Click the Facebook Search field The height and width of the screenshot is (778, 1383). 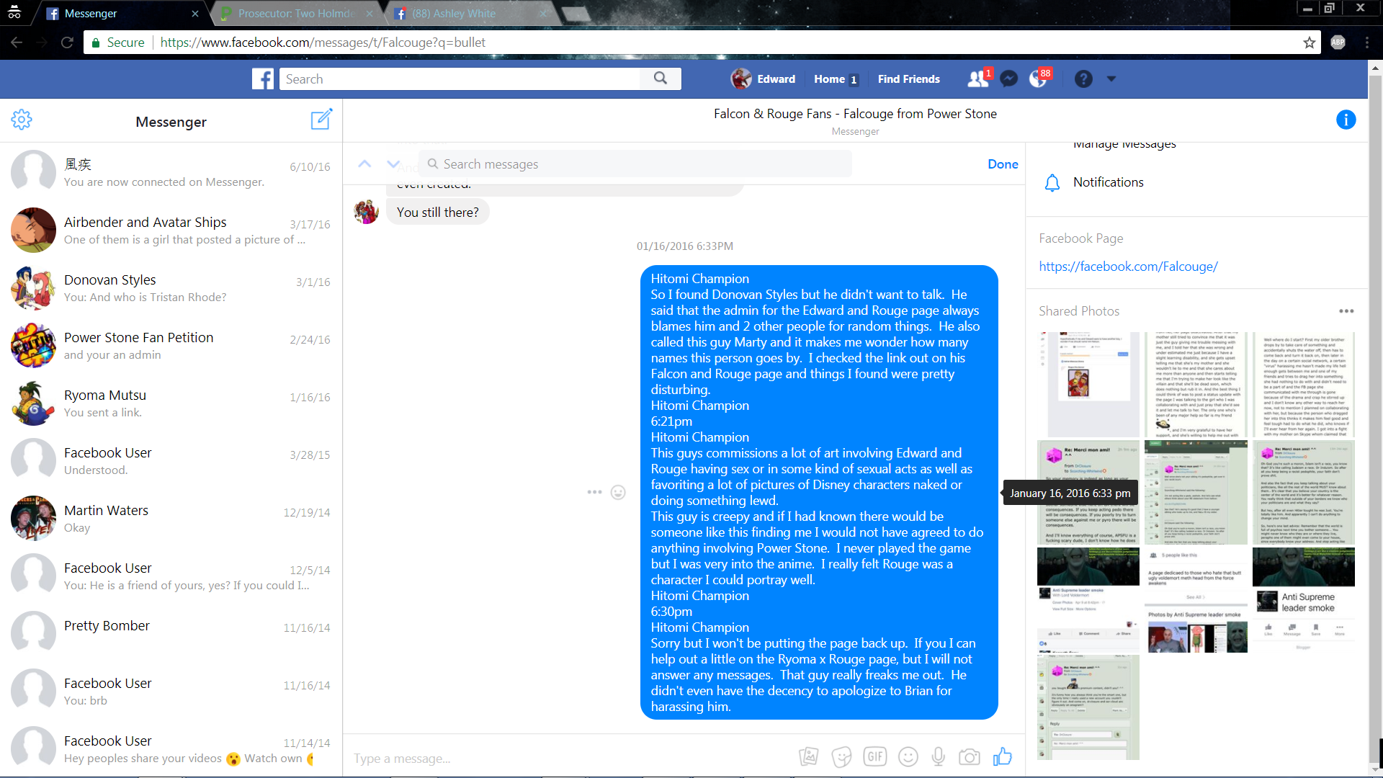(460, 79)
